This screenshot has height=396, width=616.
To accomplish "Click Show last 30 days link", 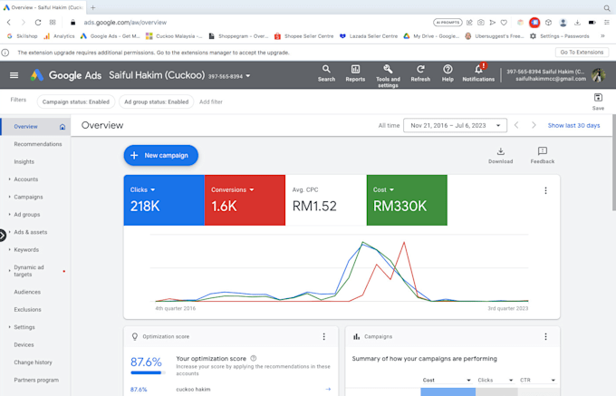I will tap(573, 125).
